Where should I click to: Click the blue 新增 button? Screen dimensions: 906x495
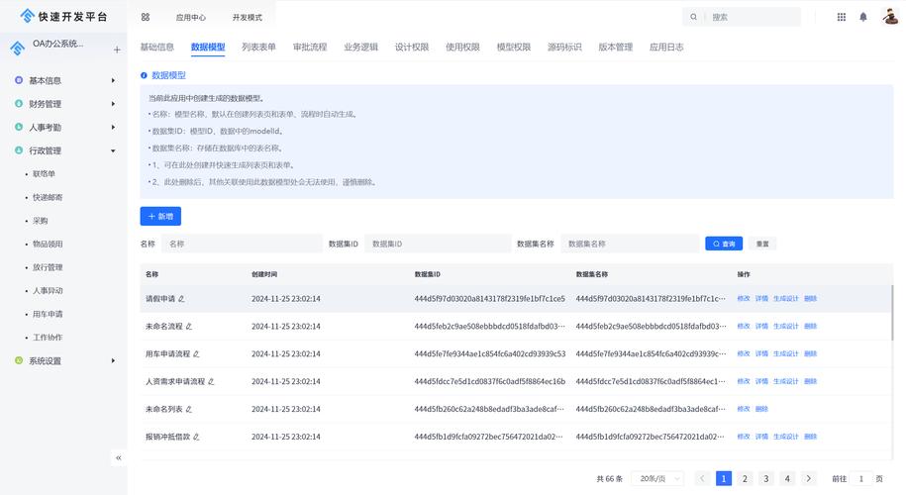[160, 216]
